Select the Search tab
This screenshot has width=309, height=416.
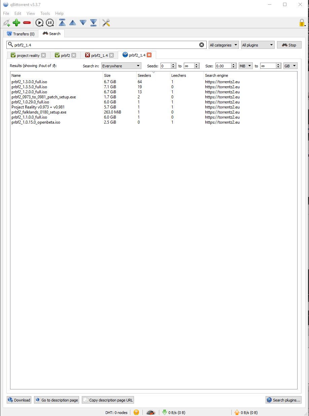[x=52, y=33]
